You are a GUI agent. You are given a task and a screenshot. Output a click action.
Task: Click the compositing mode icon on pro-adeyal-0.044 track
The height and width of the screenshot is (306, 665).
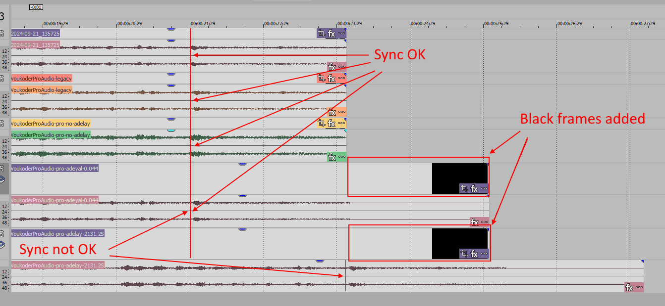click(x=2, y=179)
